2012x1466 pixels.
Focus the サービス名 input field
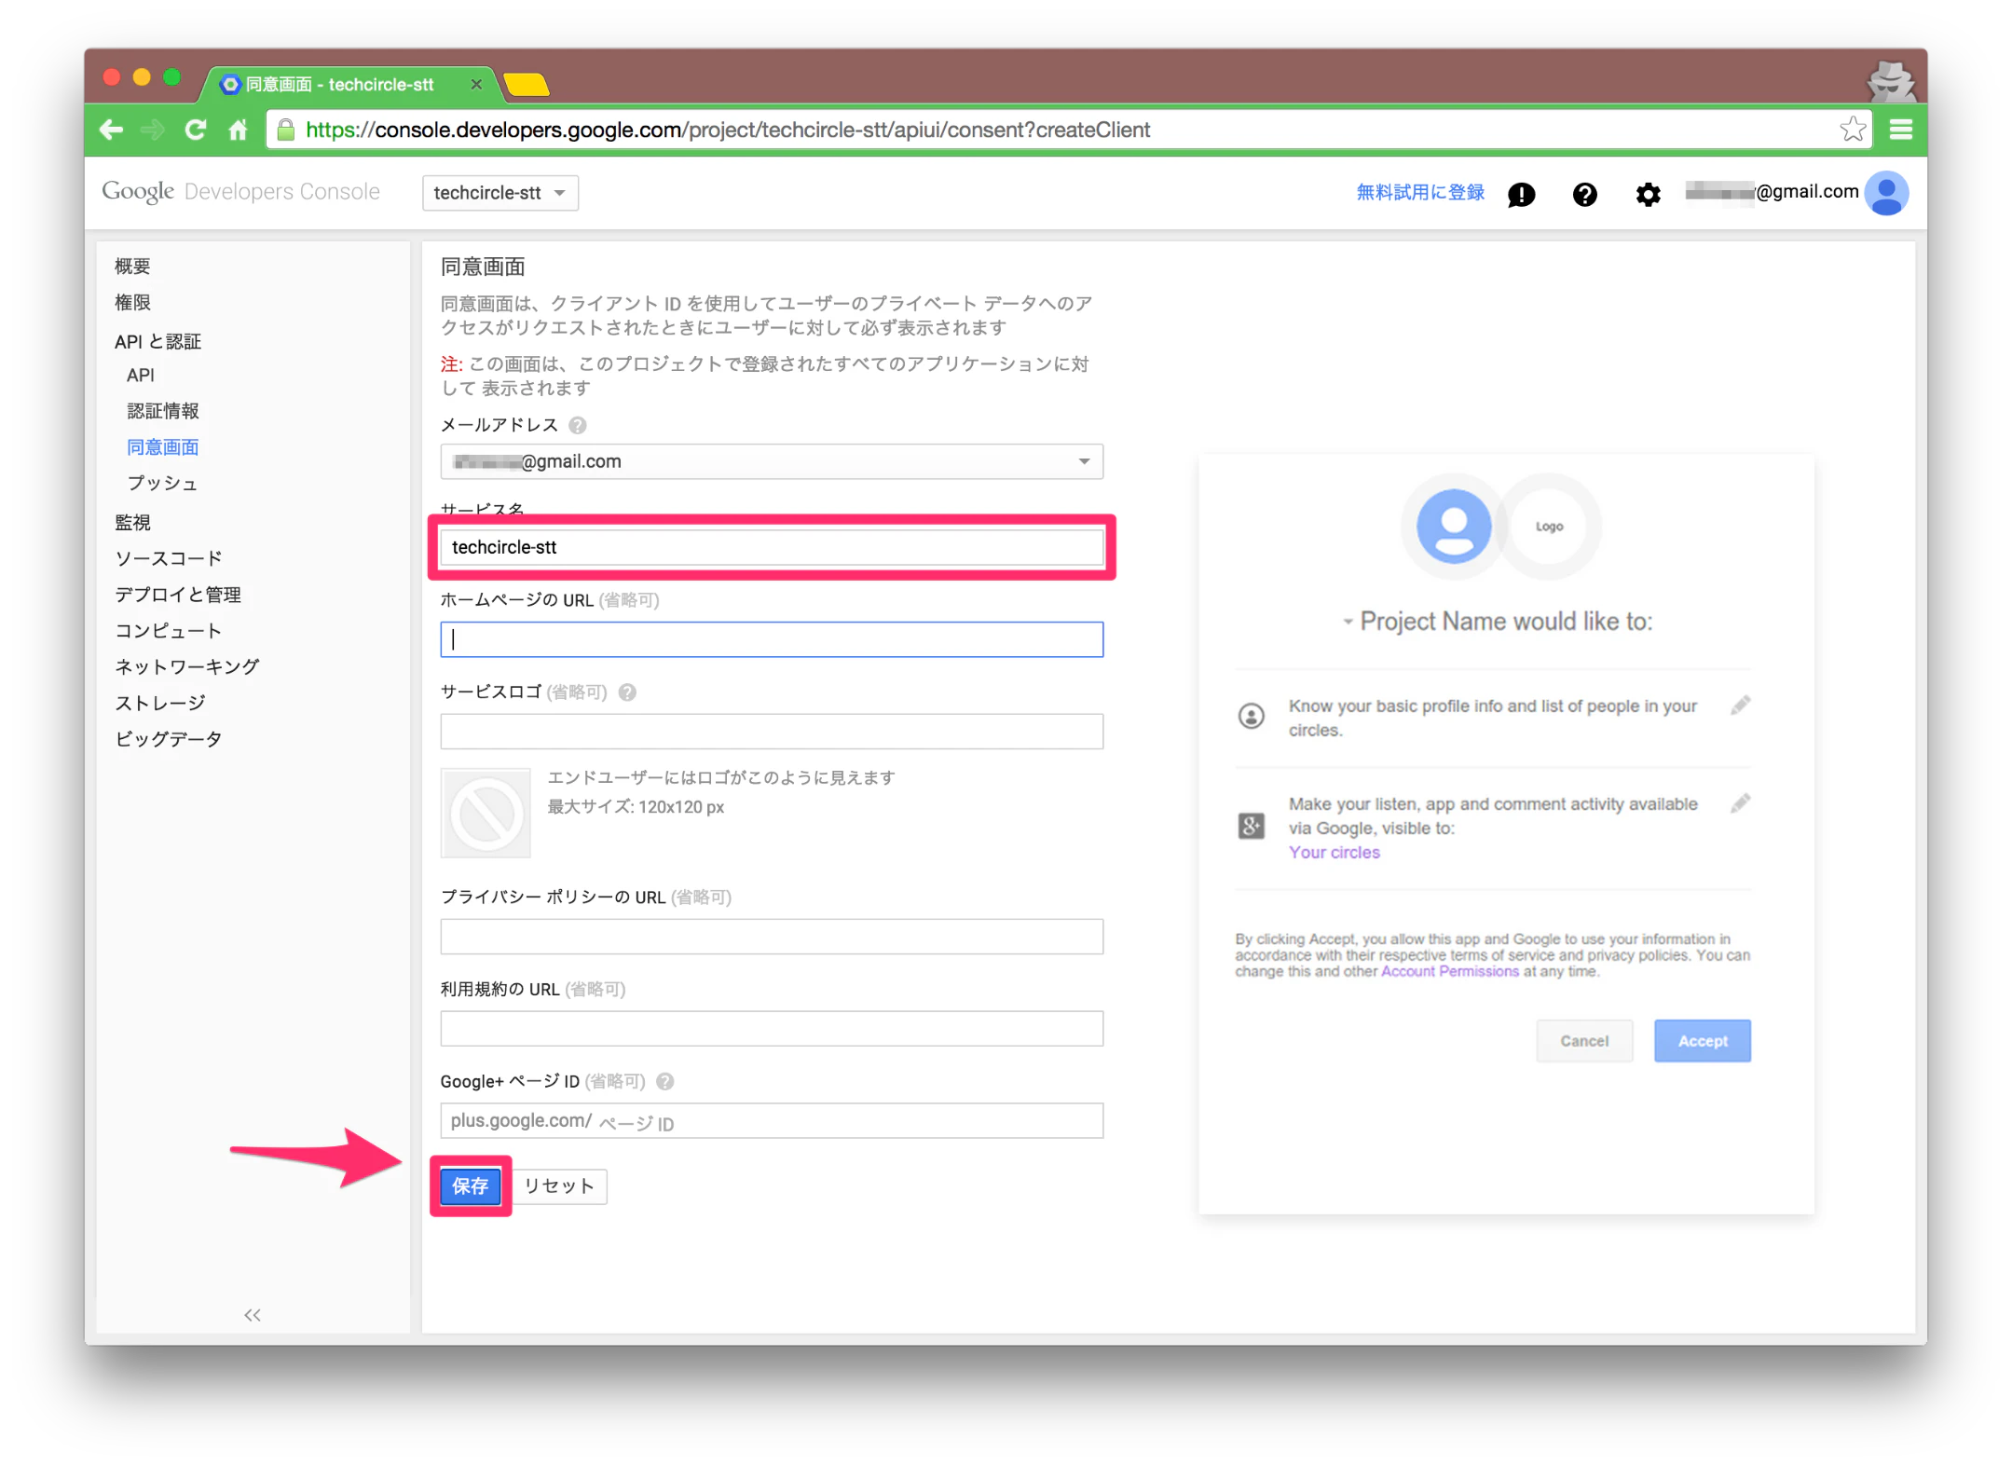pos(772,547)
